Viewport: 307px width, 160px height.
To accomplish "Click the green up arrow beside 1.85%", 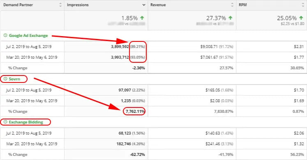I will coord(142,18).
